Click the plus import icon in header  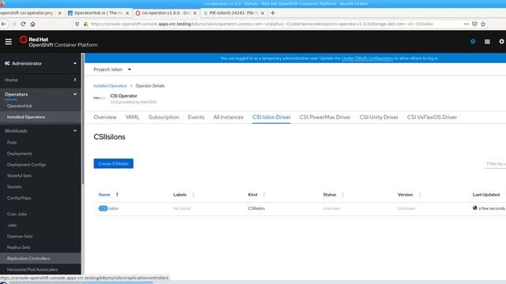pyautogui.click(x=501, y=42)
